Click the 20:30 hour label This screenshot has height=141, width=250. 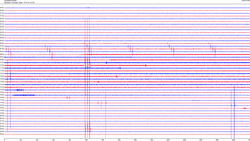2,119
